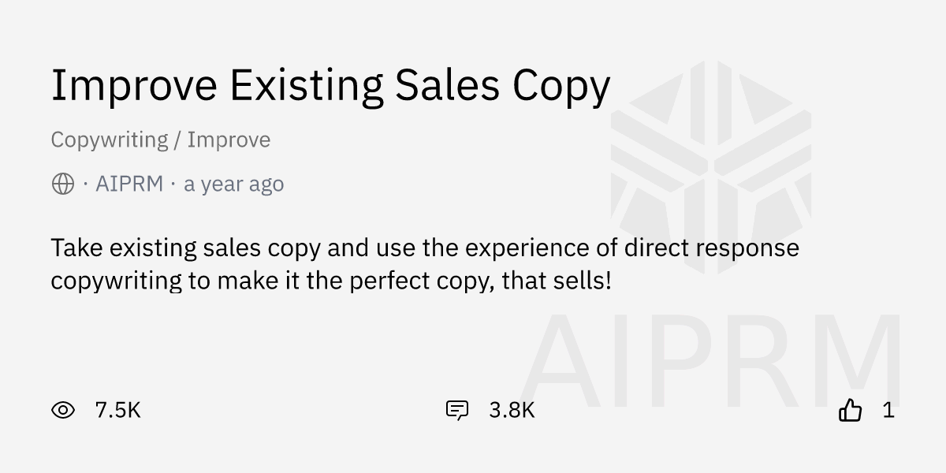Open the AIPRM author link
946x473 pixels.
129,184
